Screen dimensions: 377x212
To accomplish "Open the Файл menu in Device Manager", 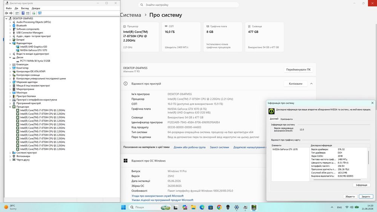I will coord(9,8).
